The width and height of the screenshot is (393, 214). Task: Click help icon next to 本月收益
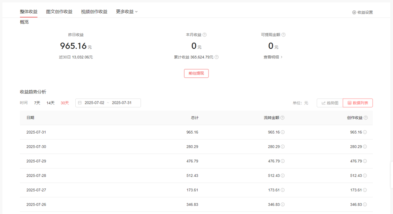[x=205, y=35]
